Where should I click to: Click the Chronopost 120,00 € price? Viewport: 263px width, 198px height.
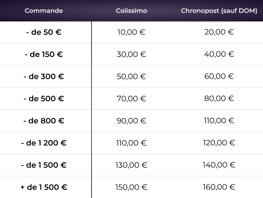tap(219, 143)
